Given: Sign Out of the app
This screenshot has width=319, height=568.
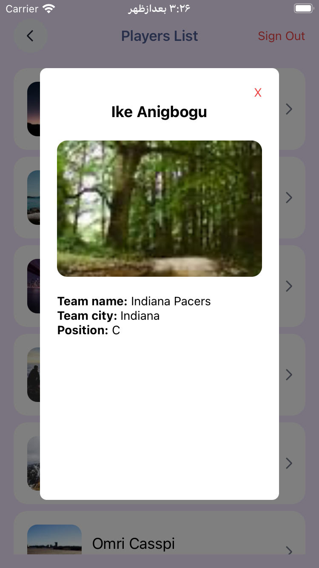Looking at the screenshot, I should (281, 36).
